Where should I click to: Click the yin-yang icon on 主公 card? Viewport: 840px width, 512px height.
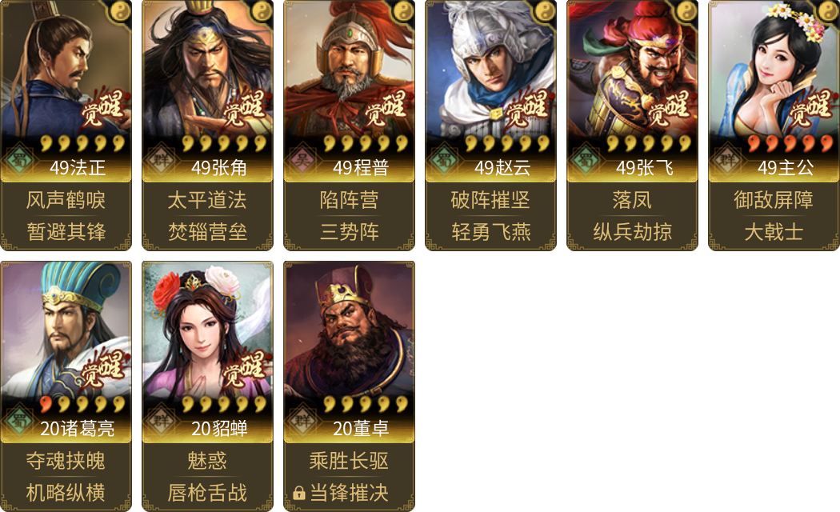[829, 10]
